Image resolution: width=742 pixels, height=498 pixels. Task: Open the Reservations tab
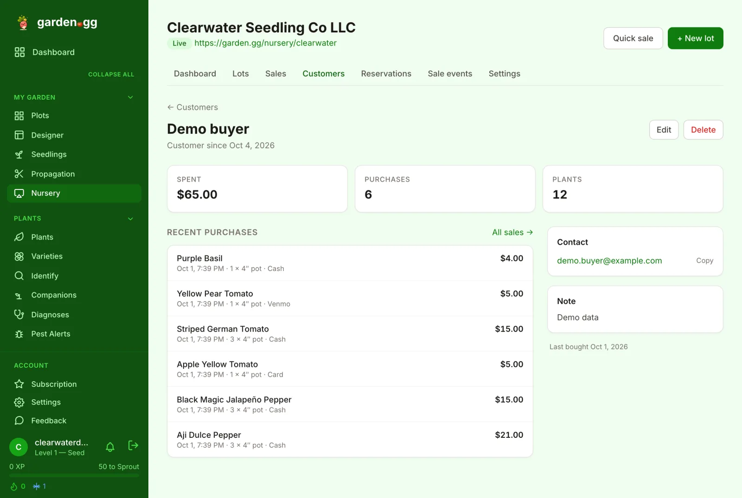(x=386, y=74)
